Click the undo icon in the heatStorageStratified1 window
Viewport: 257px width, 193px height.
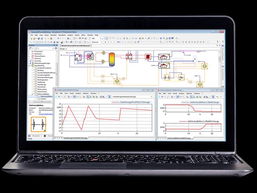point(59,97)
